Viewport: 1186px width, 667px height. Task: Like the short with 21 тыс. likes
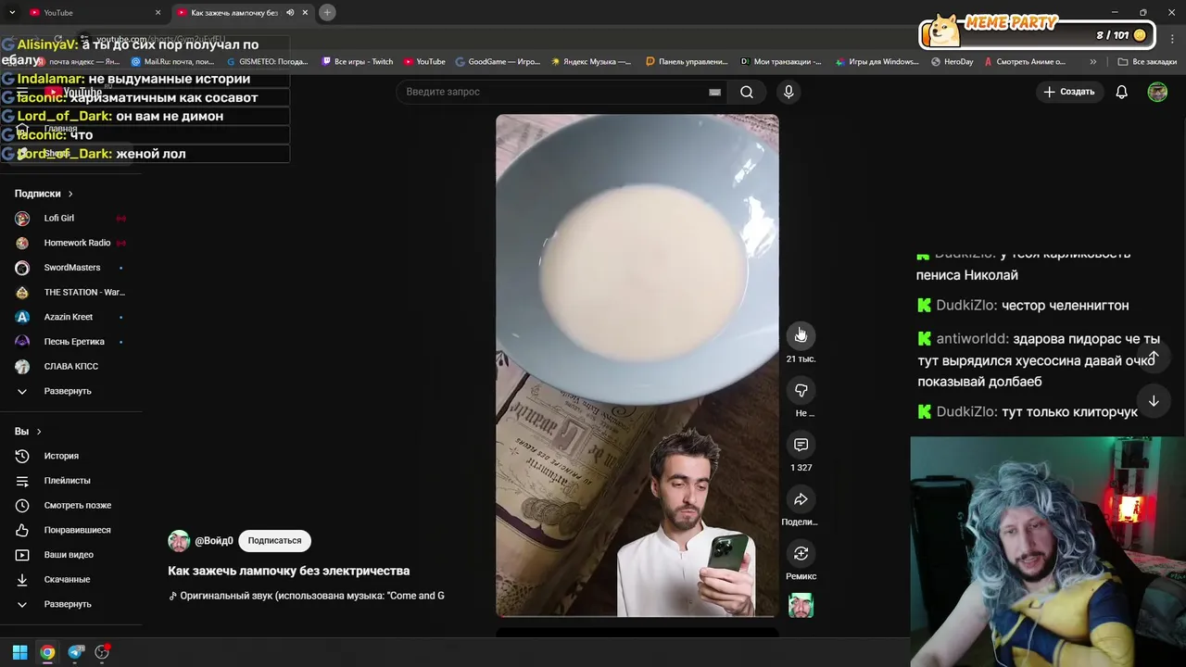pyautogui.click(x=801, y=335)
